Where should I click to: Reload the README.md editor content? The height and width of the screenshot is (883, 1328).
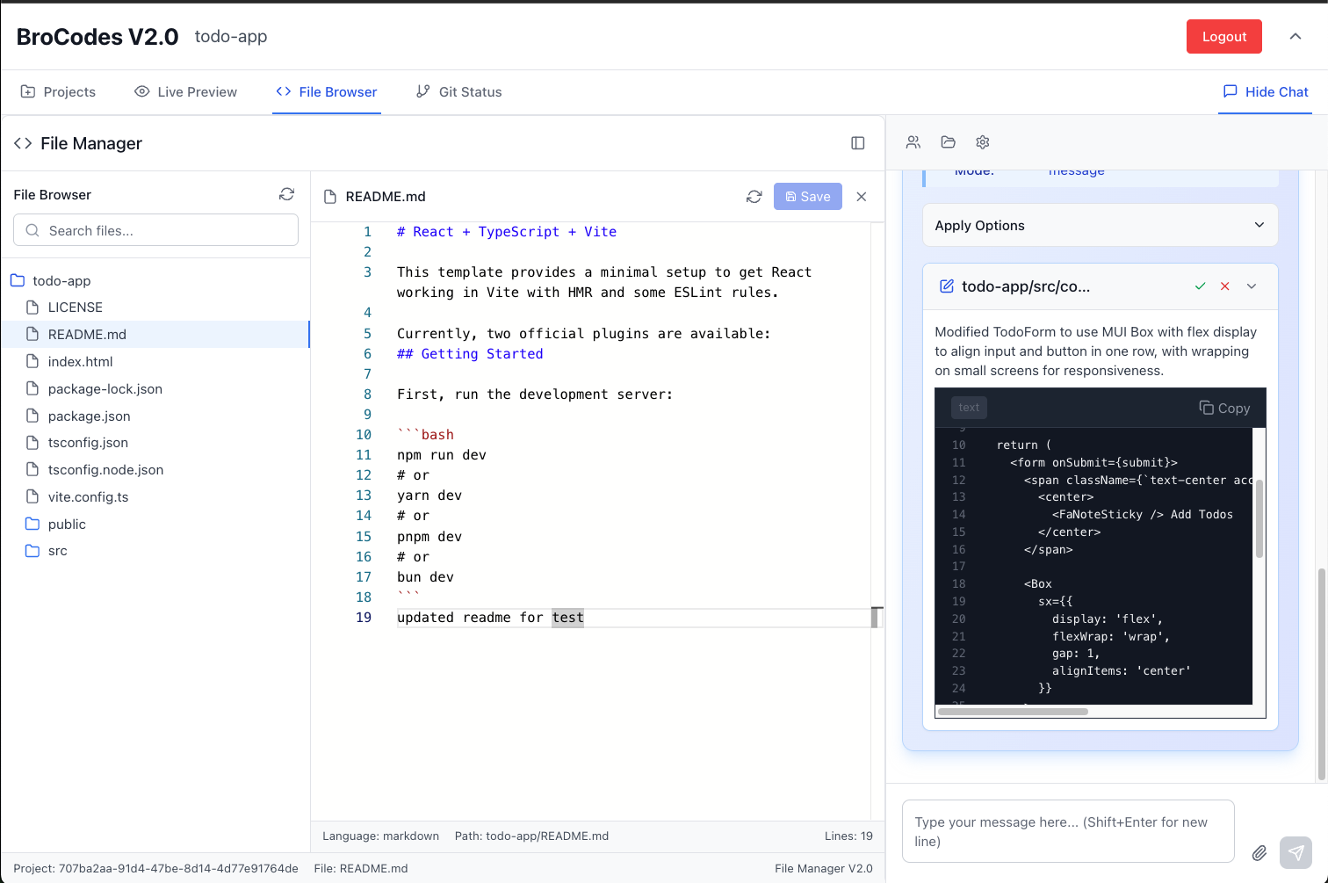coord(754,197)
